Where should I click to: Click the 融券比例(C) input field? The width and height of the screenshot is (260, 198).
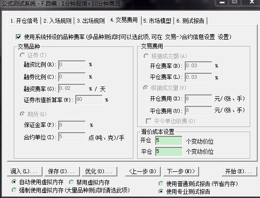click(72, 77)
